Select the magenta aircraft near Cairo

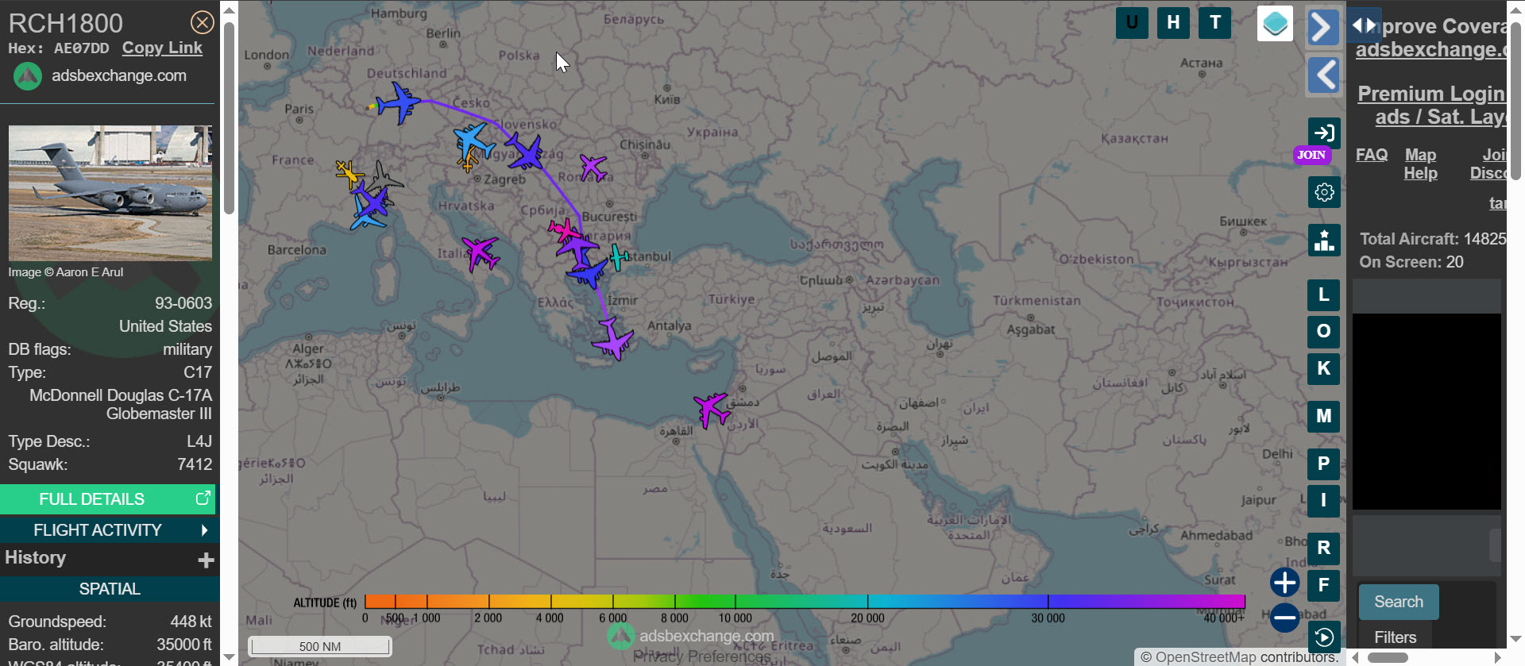point(712,409)
